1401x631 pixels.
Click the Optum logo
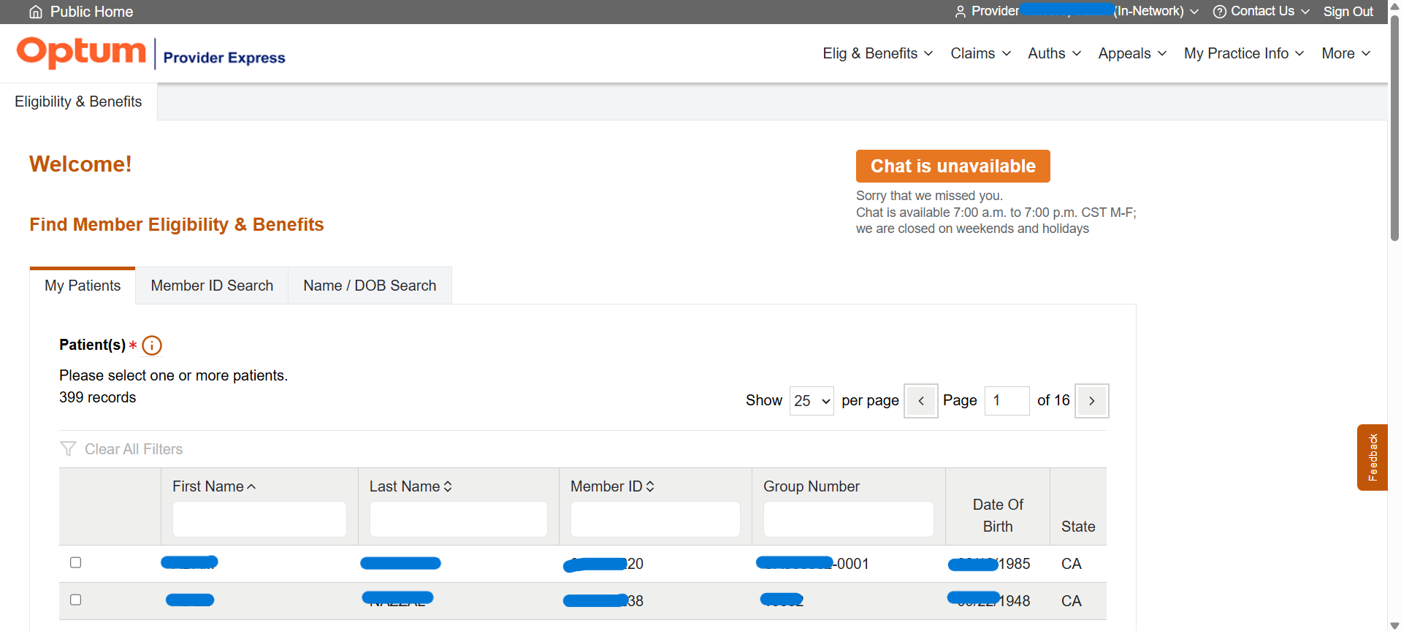tap(81, 52)
